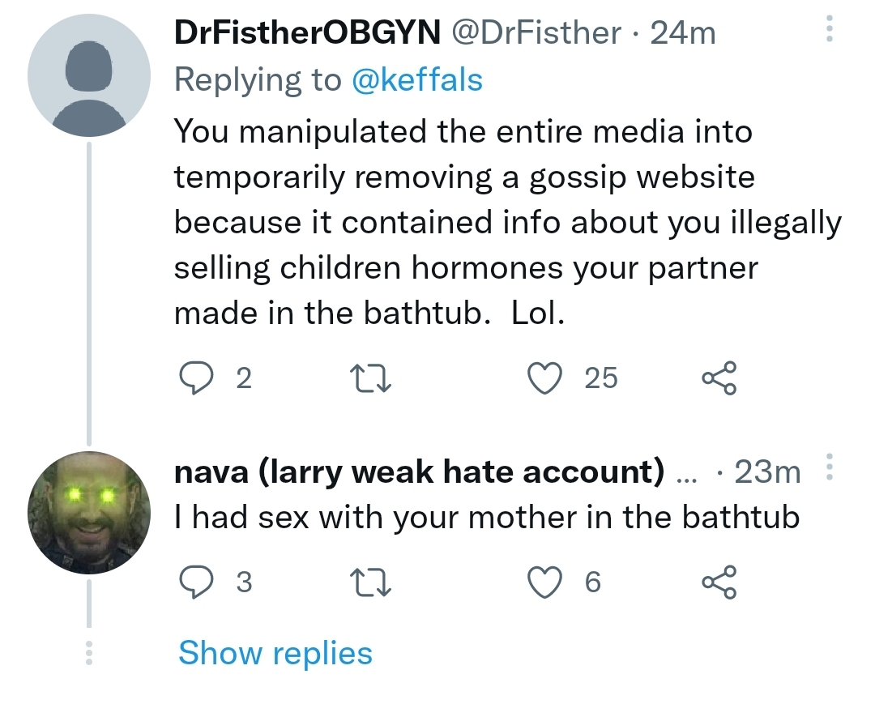Open the 24m timestamp of the tweet
The height and width of the screenshot is (704, 875).
(682, 32)
